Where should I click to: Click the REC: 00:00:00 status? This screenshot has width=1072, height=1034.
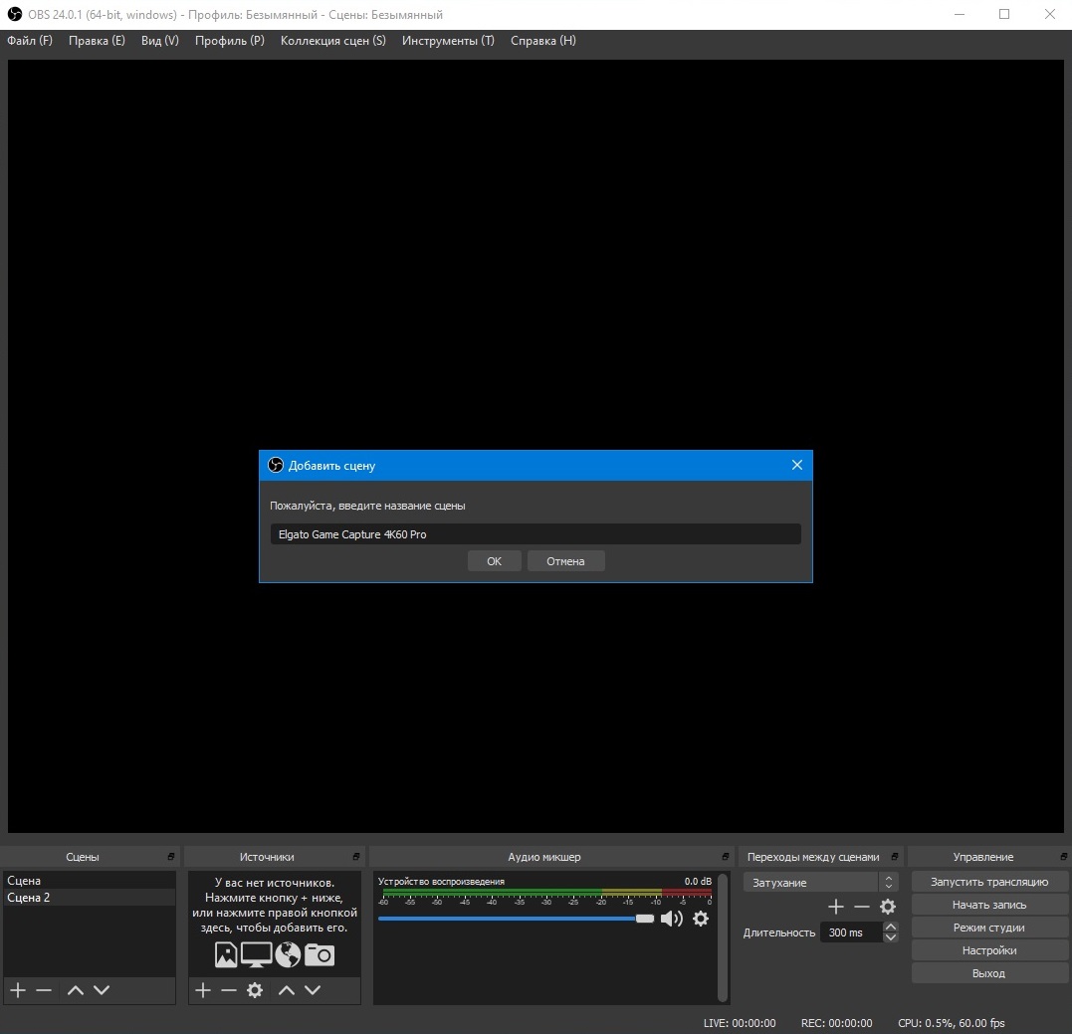pos(836,1023)
